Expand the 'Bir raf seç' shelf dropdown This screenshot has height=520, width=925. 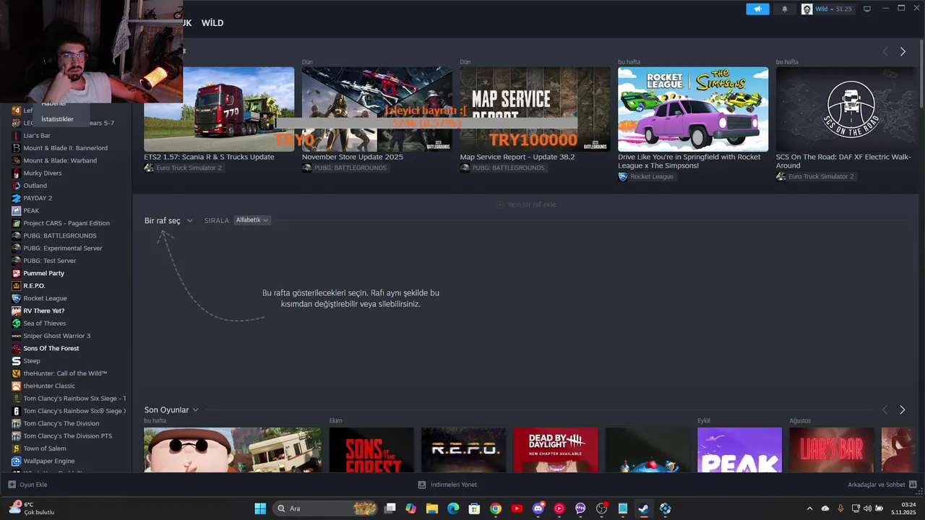point(168,220)
